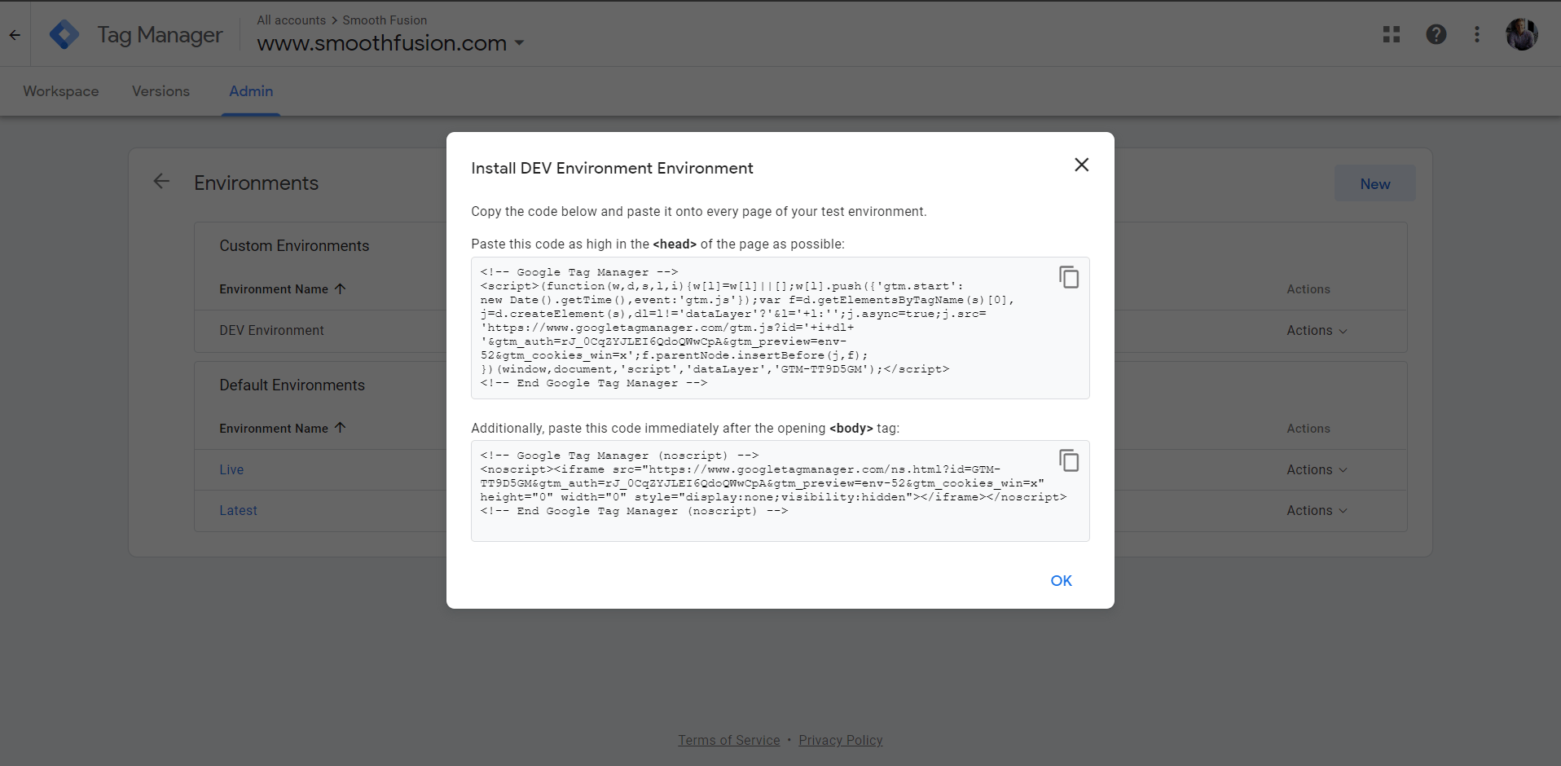Screen dimensions: 1561x766
Task: Click All accounts breadcrumb
Action: point(291,20)
